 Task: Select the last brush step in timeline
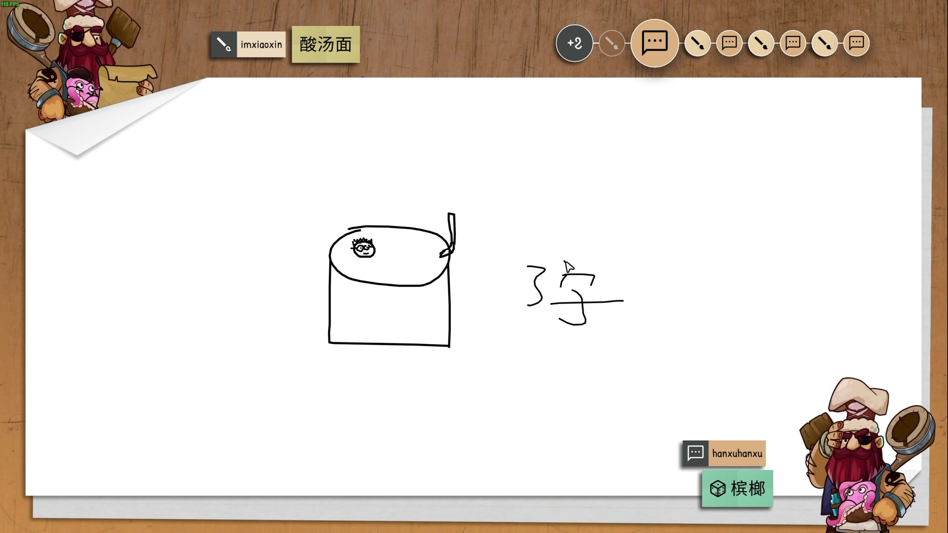tap(825, 43)
